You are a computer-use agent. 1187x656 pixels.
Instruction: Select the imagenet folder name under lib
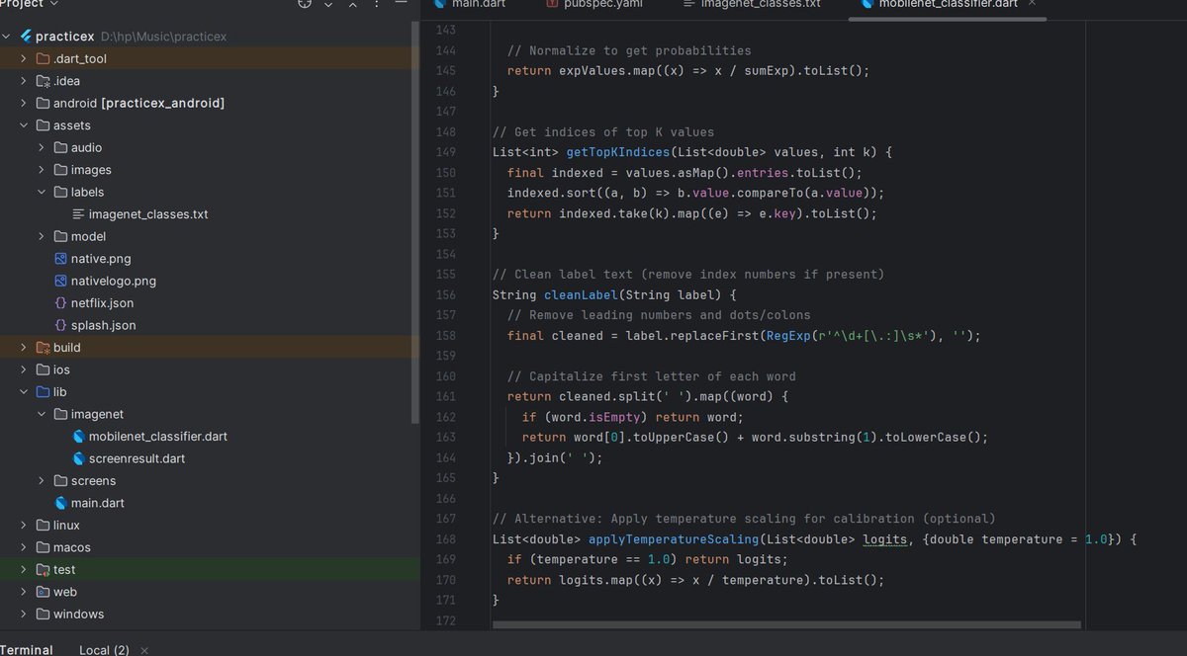(x=97, y=414)
